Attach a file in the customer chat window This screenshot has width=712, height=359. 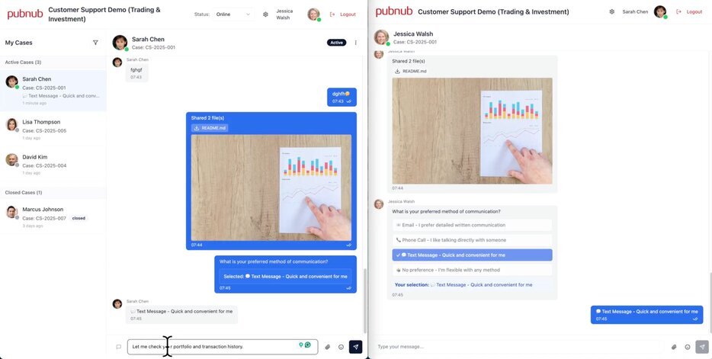click(674, 347)
